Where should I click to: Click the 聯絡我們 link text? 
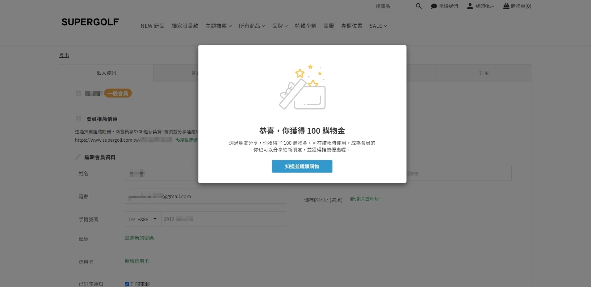click(x=448, y=6)
